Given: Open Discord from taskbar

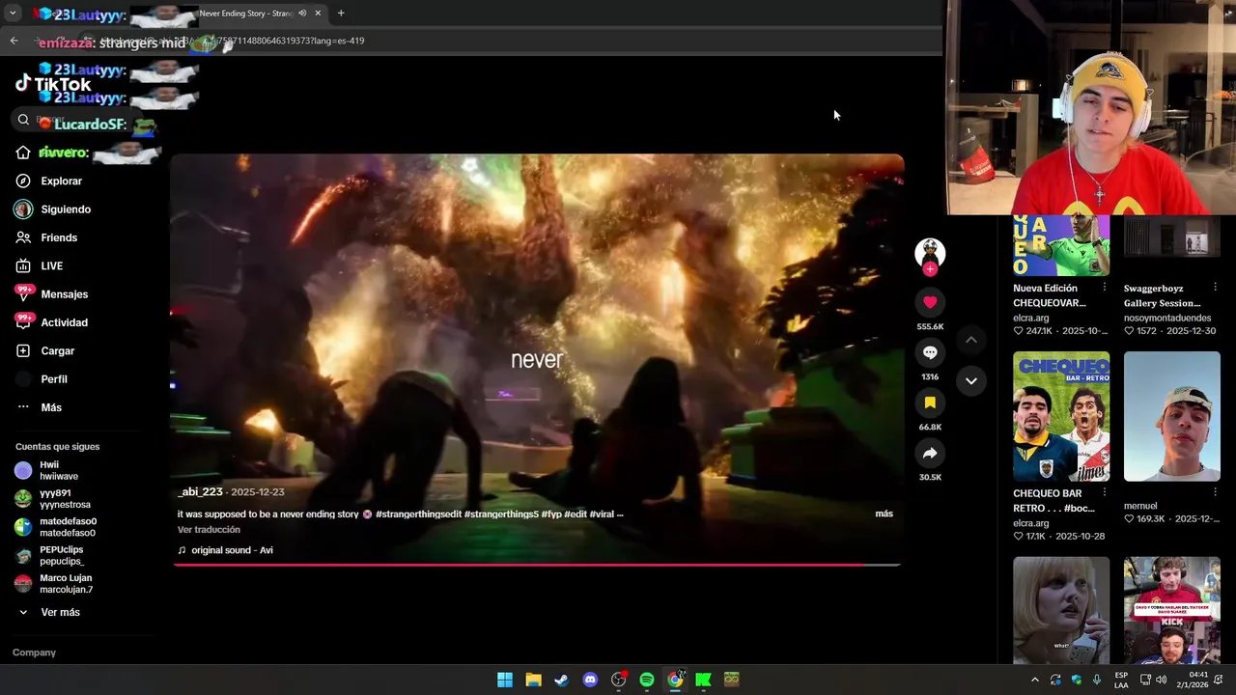Looking at the screenshot, I should pyautogui.click(x=590, y=680).
